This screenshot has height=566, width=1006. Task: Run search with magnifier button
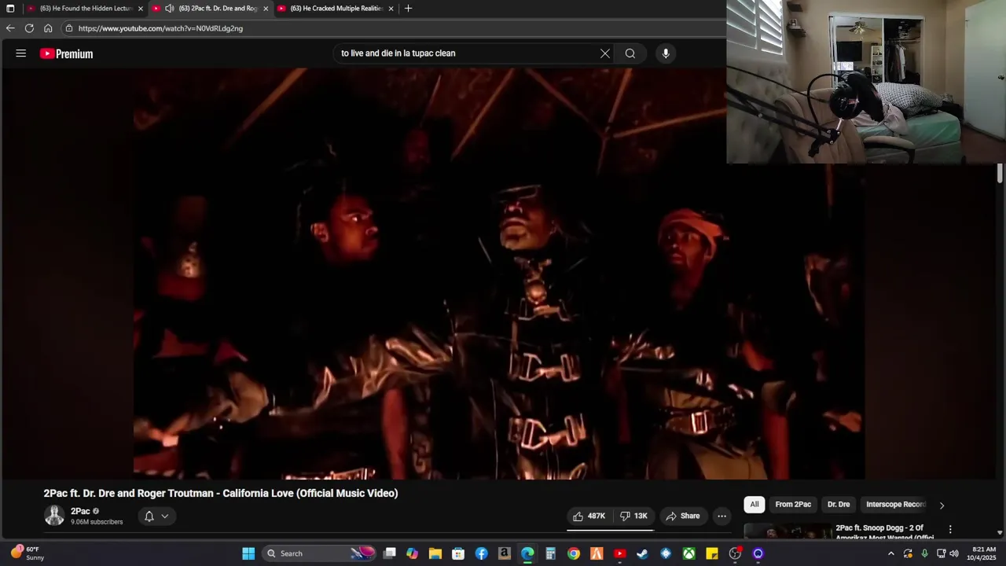point(630,53)
